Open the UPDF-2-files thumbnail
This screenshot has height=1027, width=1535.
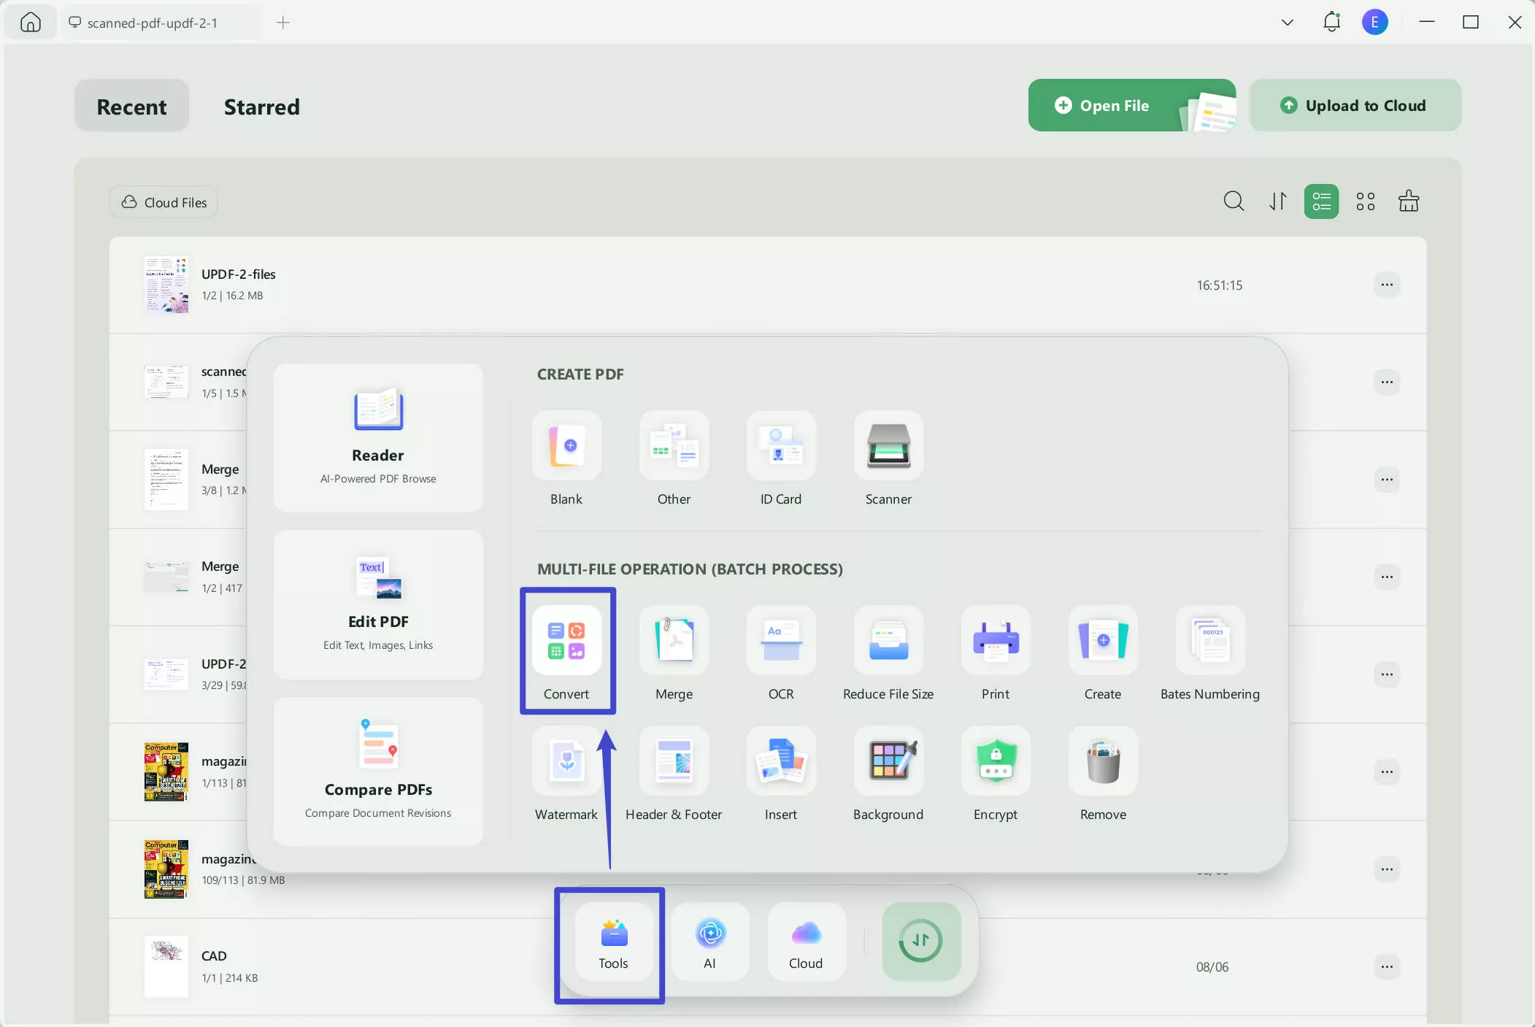click(166, 285)
